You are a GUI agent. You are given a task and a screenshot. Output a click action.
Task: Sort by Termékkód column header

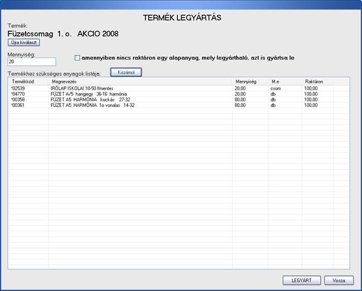pos(28,82)
